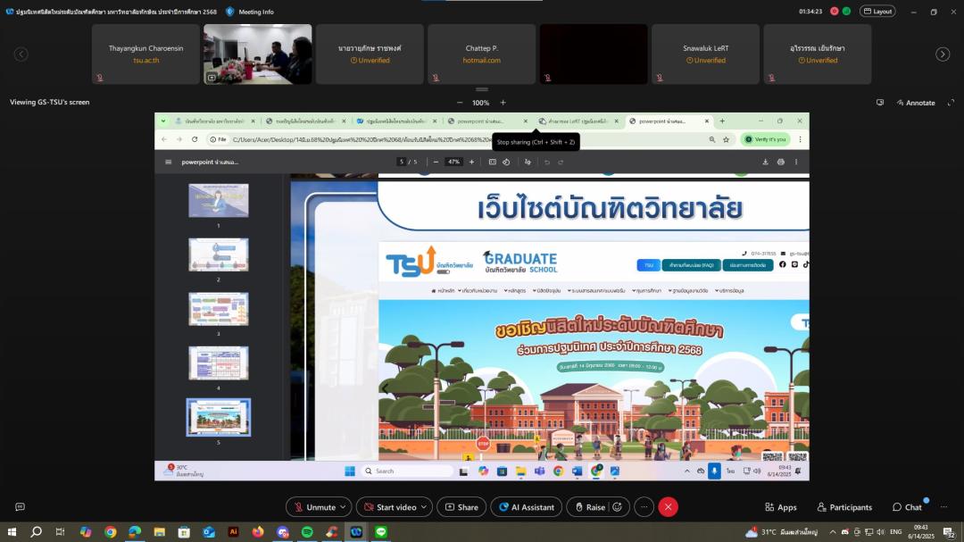This screenshot has height=542, width=964.
Task: Open more meeting options ellipsis
Action: click(644, 507)
